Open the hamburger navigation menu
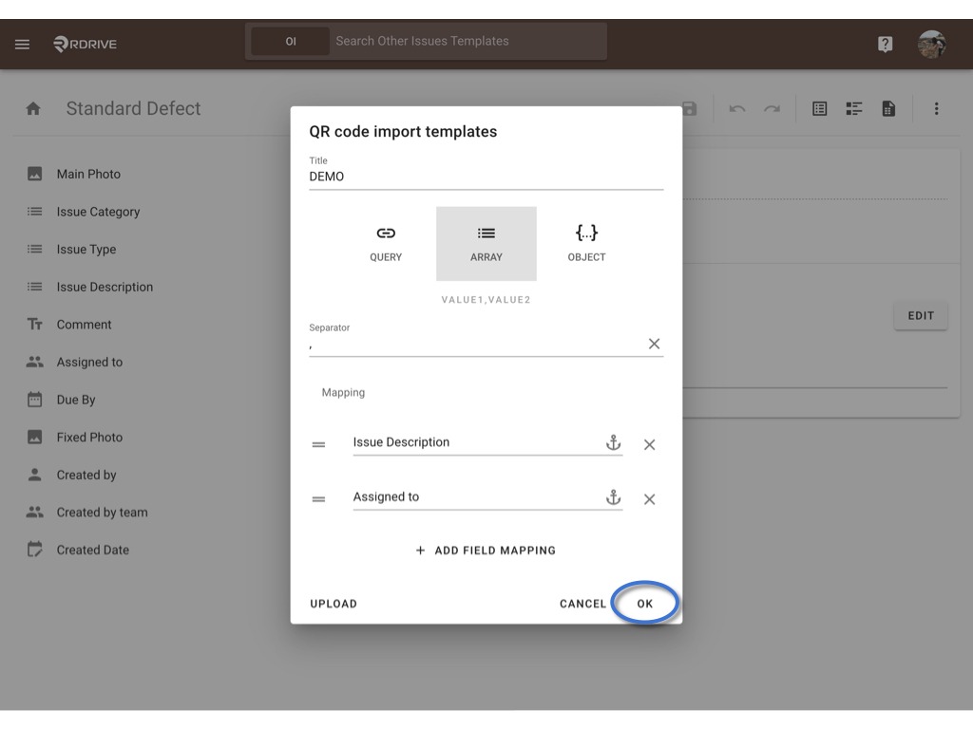The width and height of the screenshot is (973, 729). [x=23, y=44]
